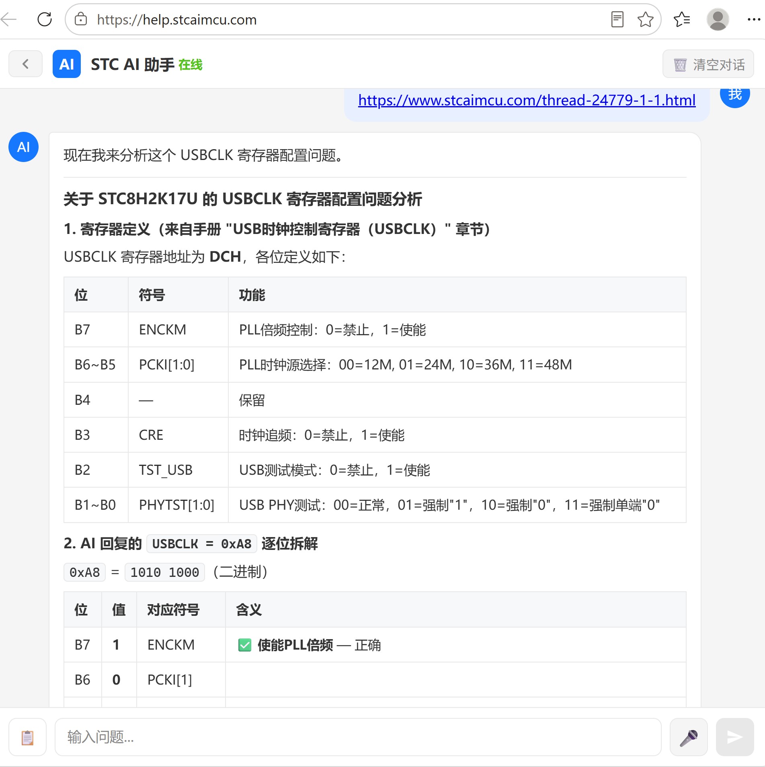This screenshot has width=765, height=767.
Task: Start voice input with microphone button
Action: pyautogui.click(x=689, y=737)
